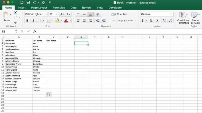Click the Redo arrow icon
This screenshot has height=113, width=202.
tap(44, 2)
